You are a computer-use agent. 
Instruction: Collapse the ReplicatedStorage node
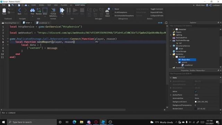coord(171,40)
